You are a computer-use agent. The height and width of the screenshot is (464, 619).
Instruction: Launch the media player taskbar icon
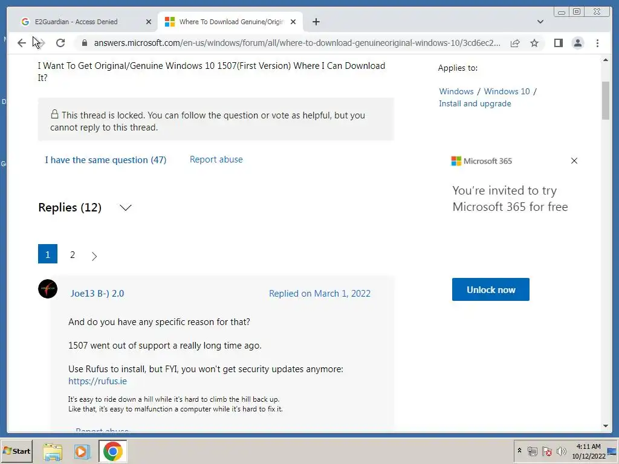(x=82, y=451)
